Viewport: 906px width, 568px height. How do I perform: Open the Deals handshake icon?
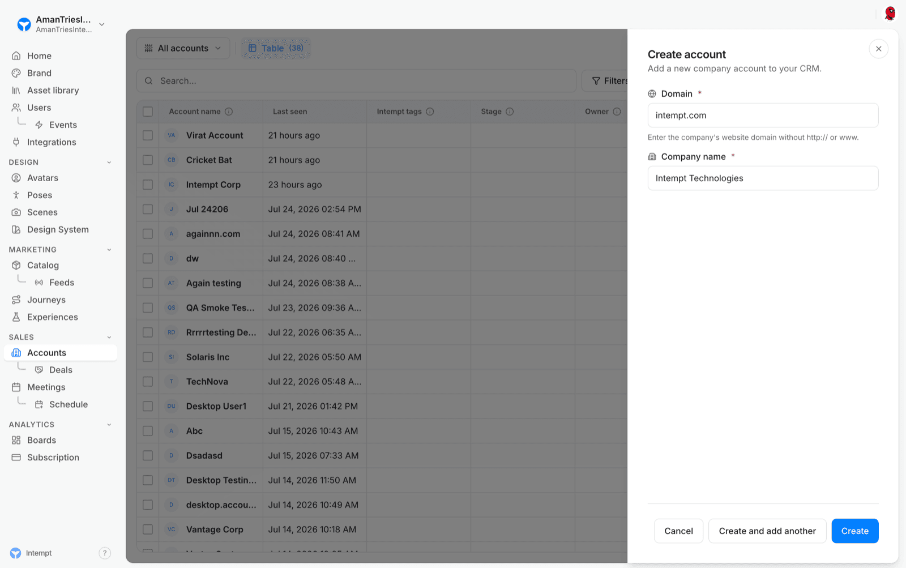(x=39, y=370)
